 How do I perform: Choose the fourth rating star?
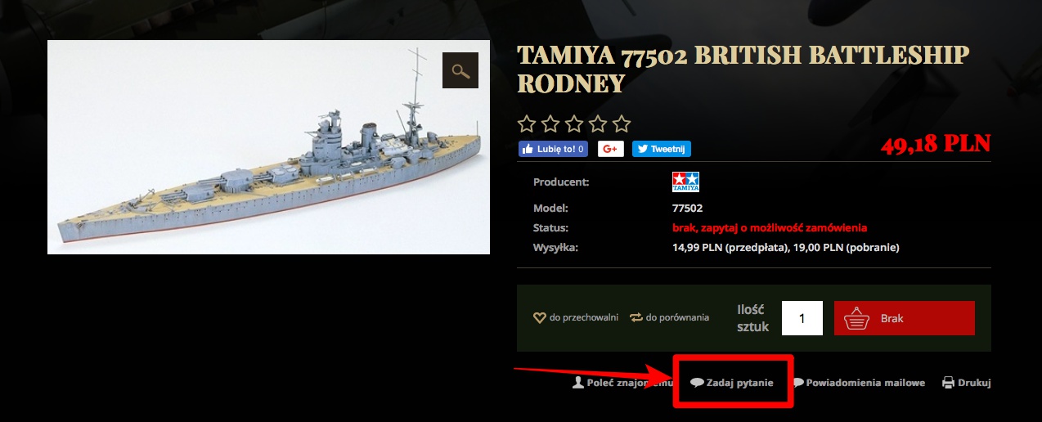(598, 124)
